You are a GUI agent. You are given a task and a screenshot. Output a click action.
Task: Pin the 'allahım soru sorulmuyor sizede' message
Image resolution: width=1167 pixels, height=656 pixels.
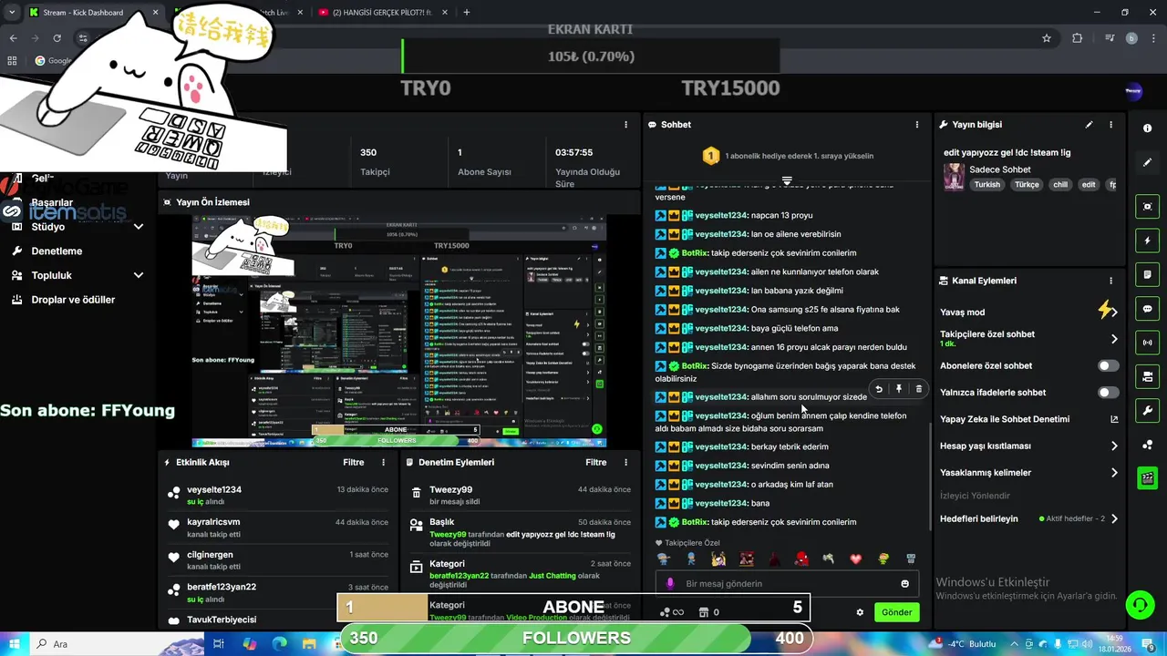pos(899,389)
